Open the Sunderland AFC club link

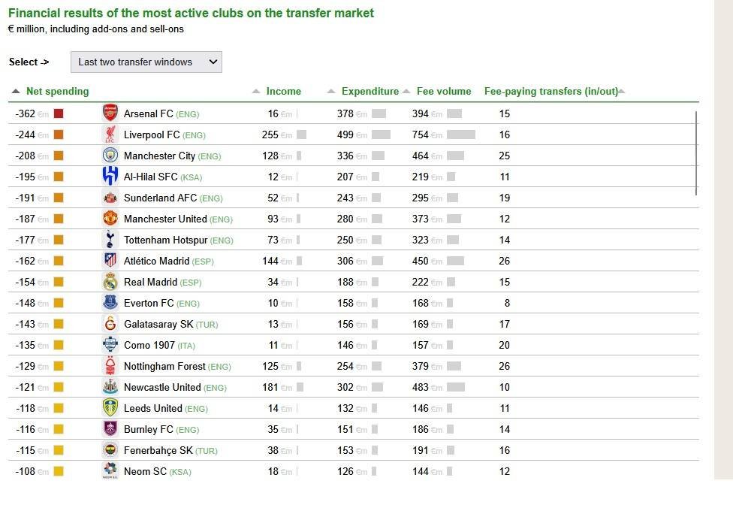(160, 198)
